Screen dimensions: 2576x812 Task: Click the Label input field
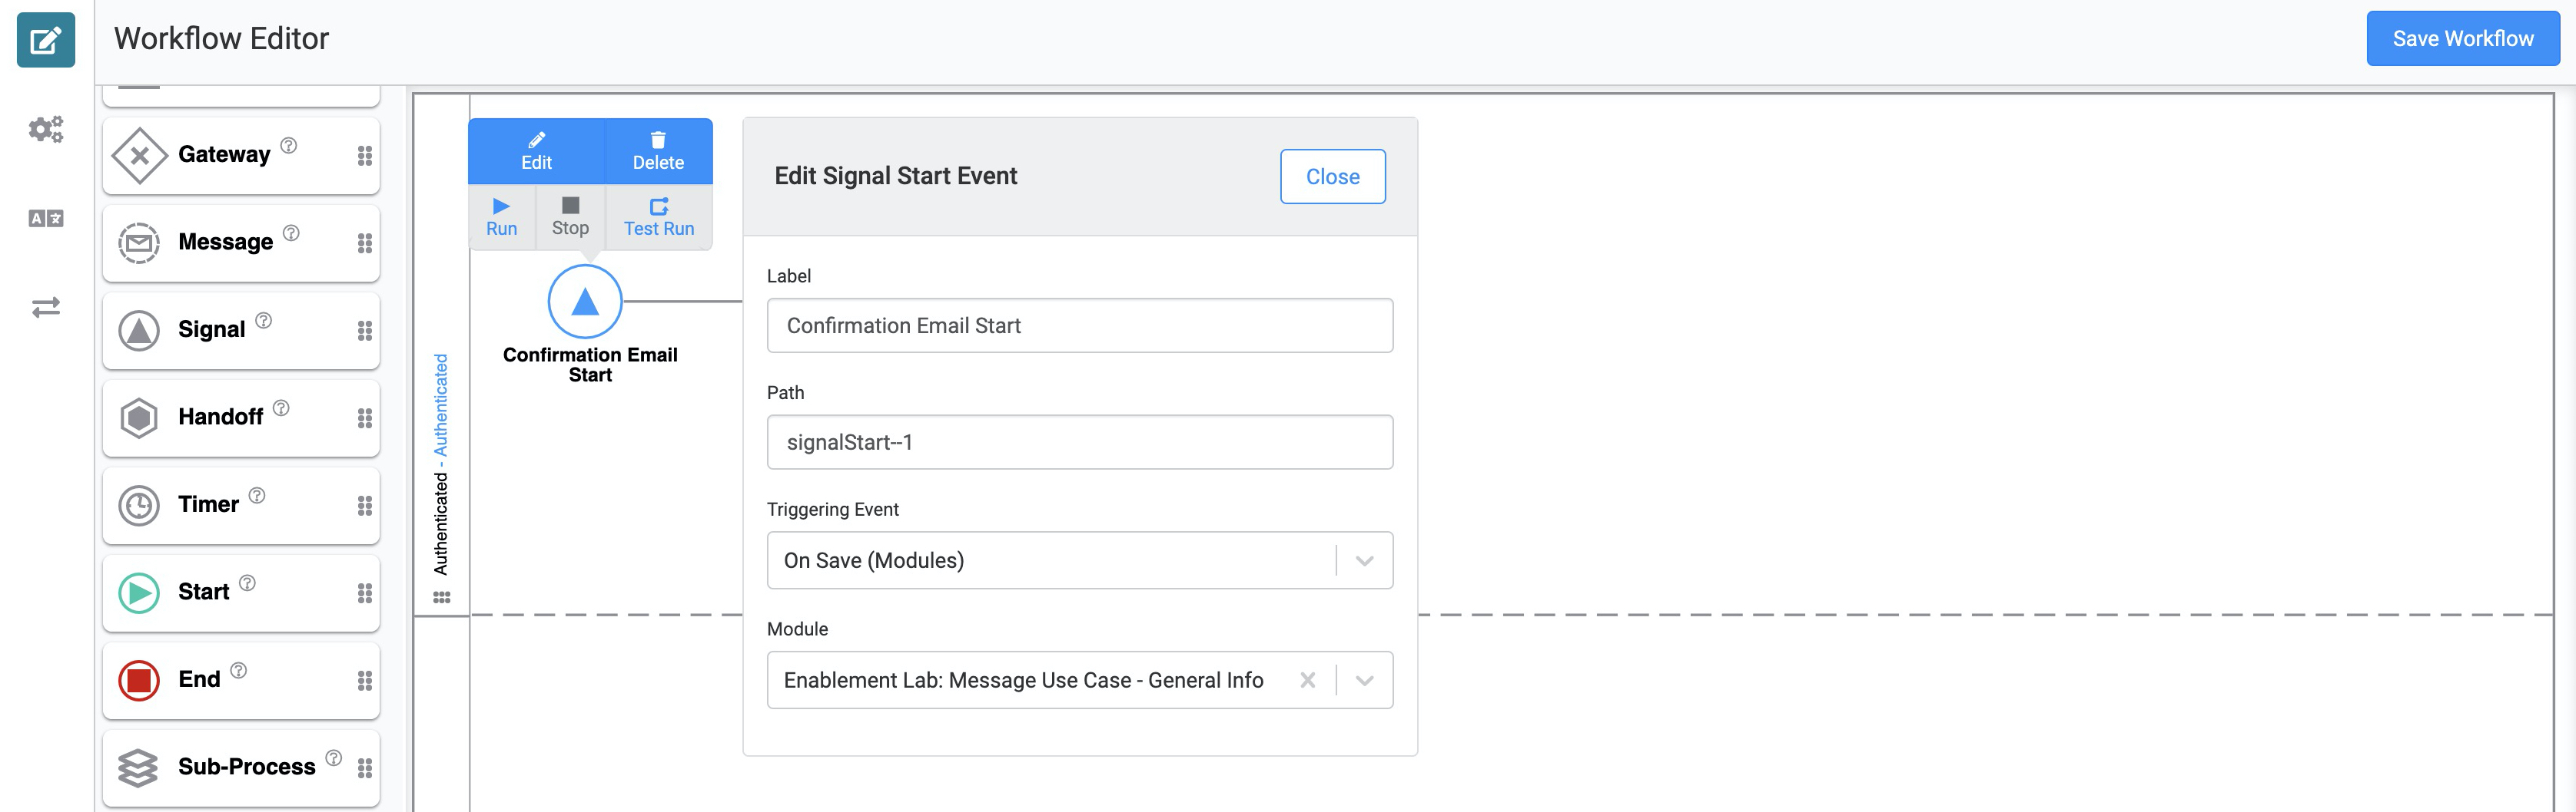(x=1080, y=325)
